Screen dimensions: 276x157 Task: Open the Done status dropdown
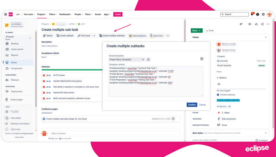click(196, 31)
